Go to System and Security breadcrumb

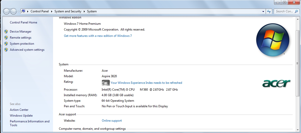coord(68,11)
